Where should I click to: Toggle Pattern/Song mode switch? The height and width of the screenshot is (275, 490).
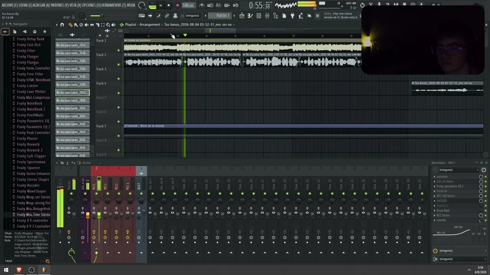click(152, 5)
